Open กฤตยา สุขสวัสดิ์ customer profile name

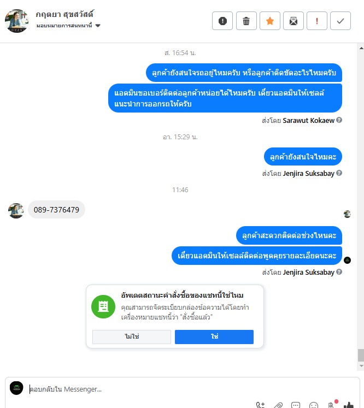tap(65, 14)
